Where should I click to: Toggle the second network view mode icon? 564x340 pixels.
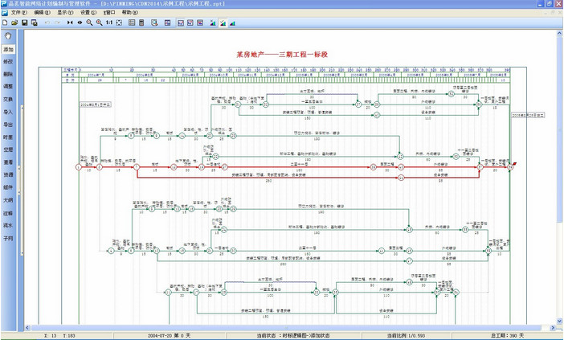coord(190,23)
